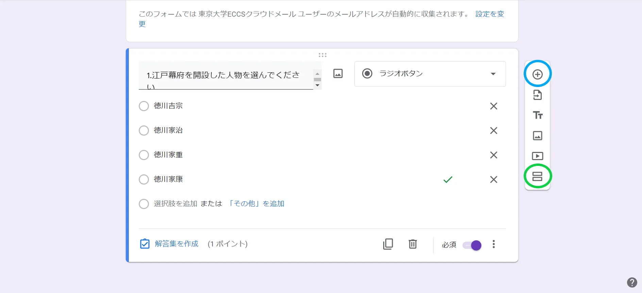The width and height of the screenshot is (642, 293).
Task: Select the 徳川吉宗 radio option
Action: (144, 106)
